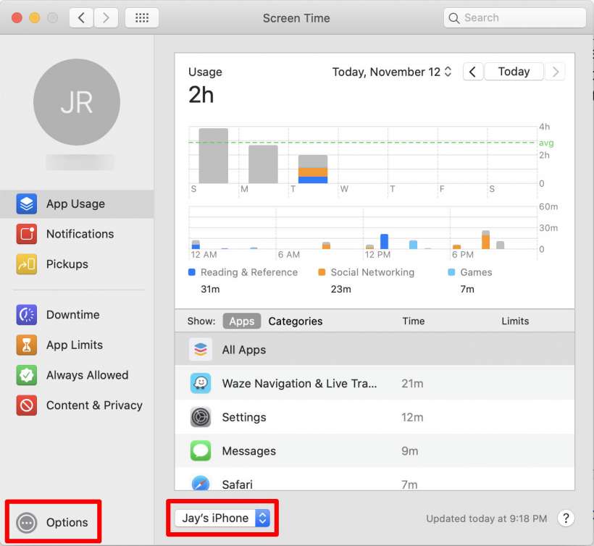Click the Waze app icon
This screenshot has height=546, width=594.
[x=201, y=383]
